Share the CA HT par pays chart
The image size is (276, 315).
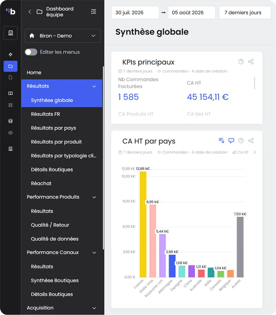coord(251,140)
